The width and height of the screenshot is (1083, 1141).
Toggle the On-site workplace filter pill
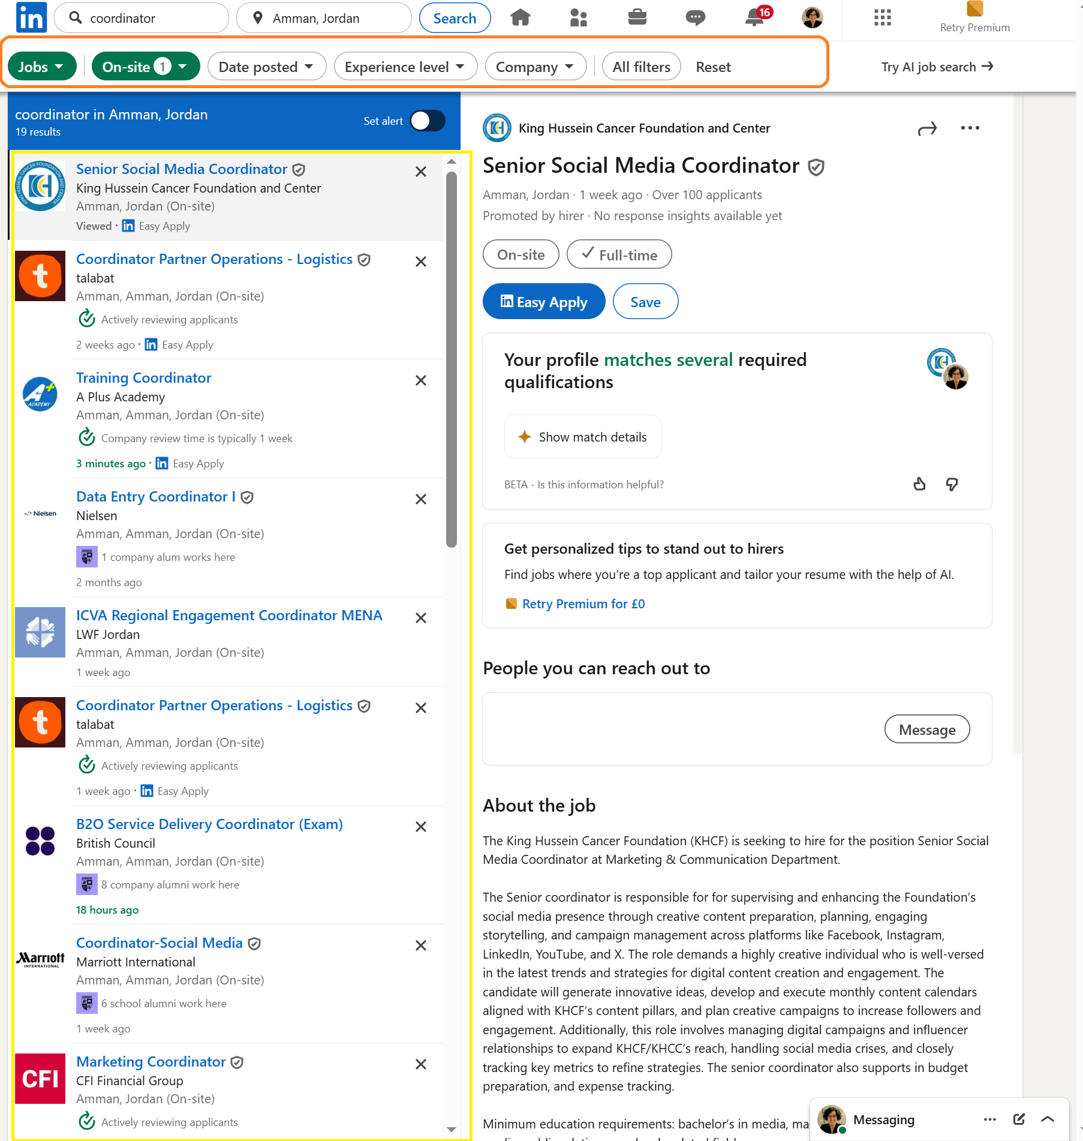click(521, 254)
